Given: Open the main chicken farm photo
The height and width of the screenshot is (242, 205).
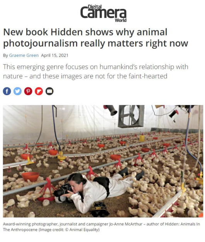Looking at the screenshot, I should click(103, 161).
